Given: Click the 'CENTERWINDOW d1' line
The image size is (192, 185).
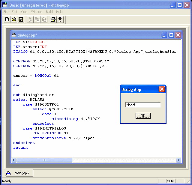Looking at the screenshot, I should click(x=50, y=133).
